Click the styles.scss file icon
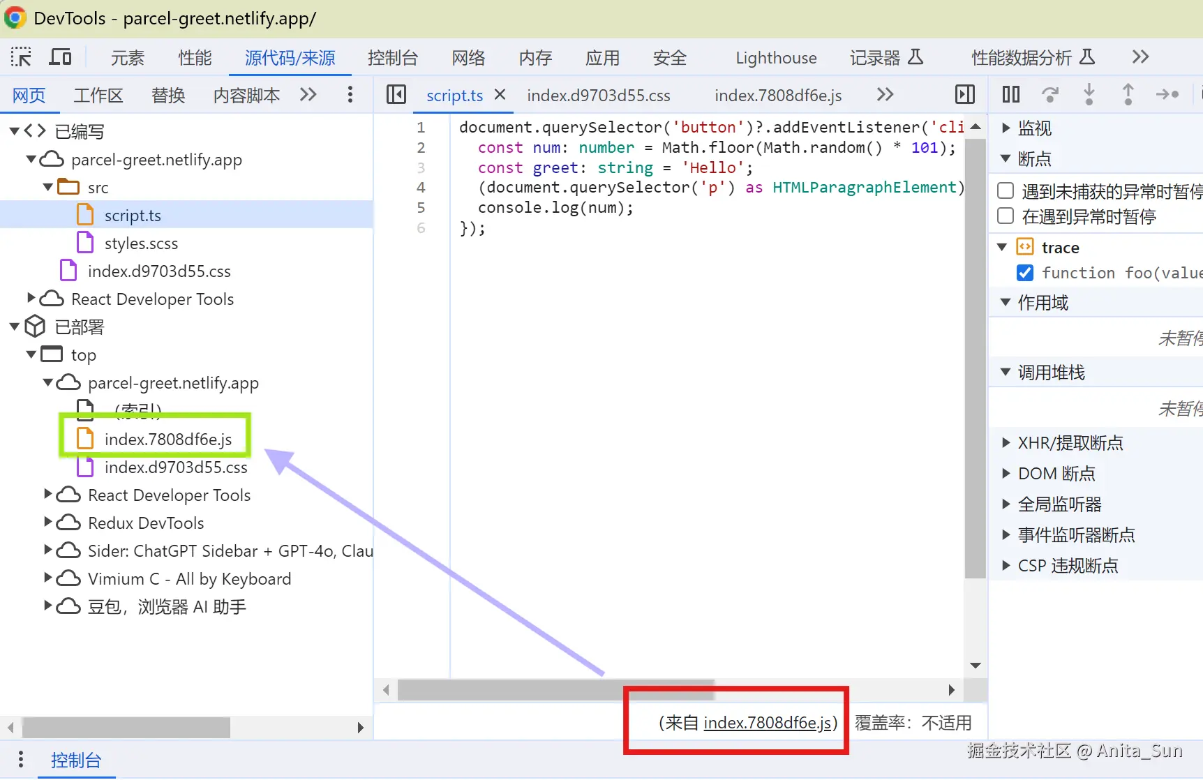Viewport: 1203px width, 780px height. (x=85, y=243)
